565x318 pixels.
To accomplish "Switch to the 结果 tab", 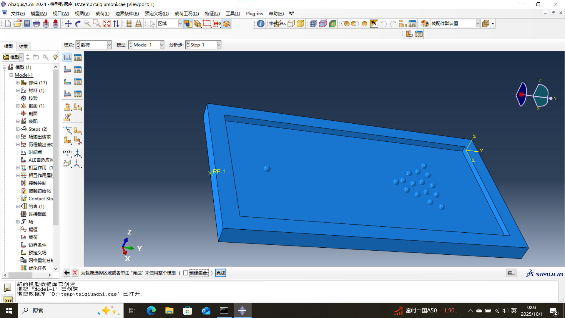I will [x=23, y=46].
